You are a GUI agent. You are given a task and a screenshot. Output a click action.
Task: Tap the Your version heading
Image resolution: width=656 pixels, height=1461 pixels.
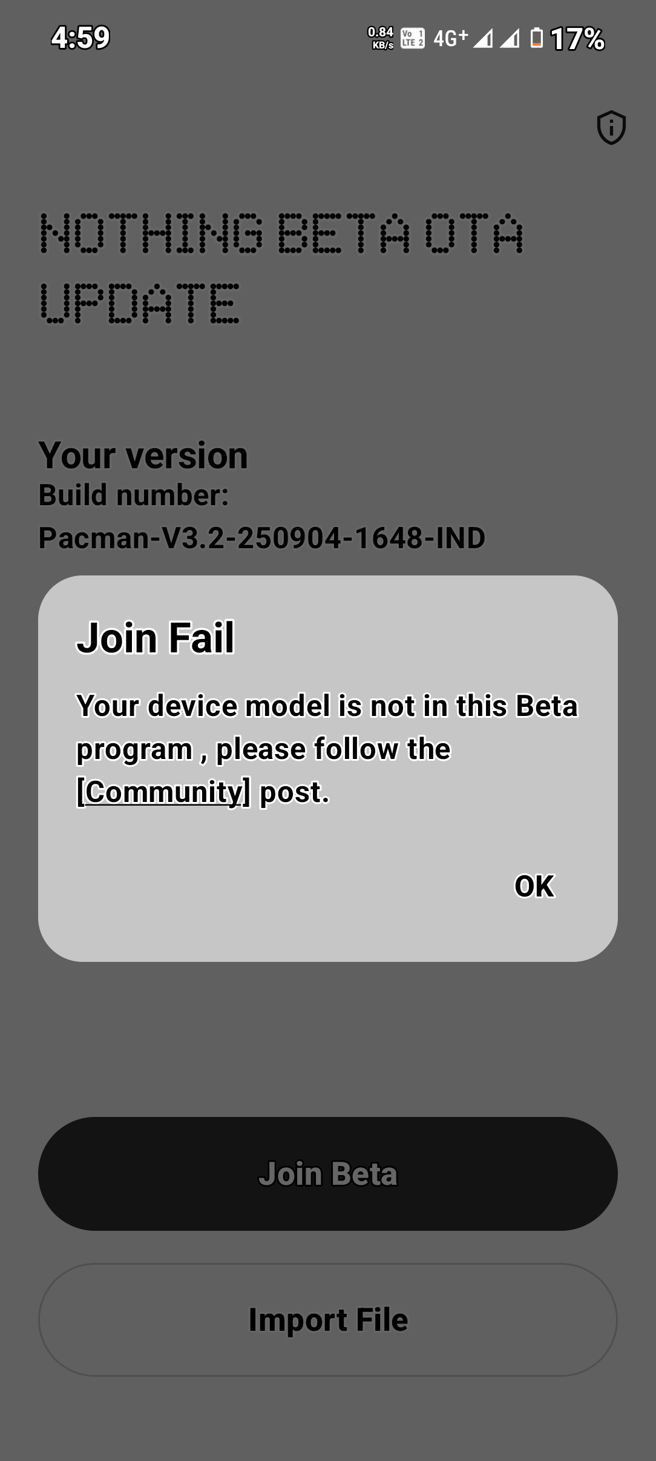[143, 455]
